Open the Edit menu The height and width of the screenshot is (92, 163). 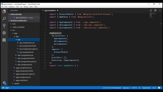click(6, 7)
